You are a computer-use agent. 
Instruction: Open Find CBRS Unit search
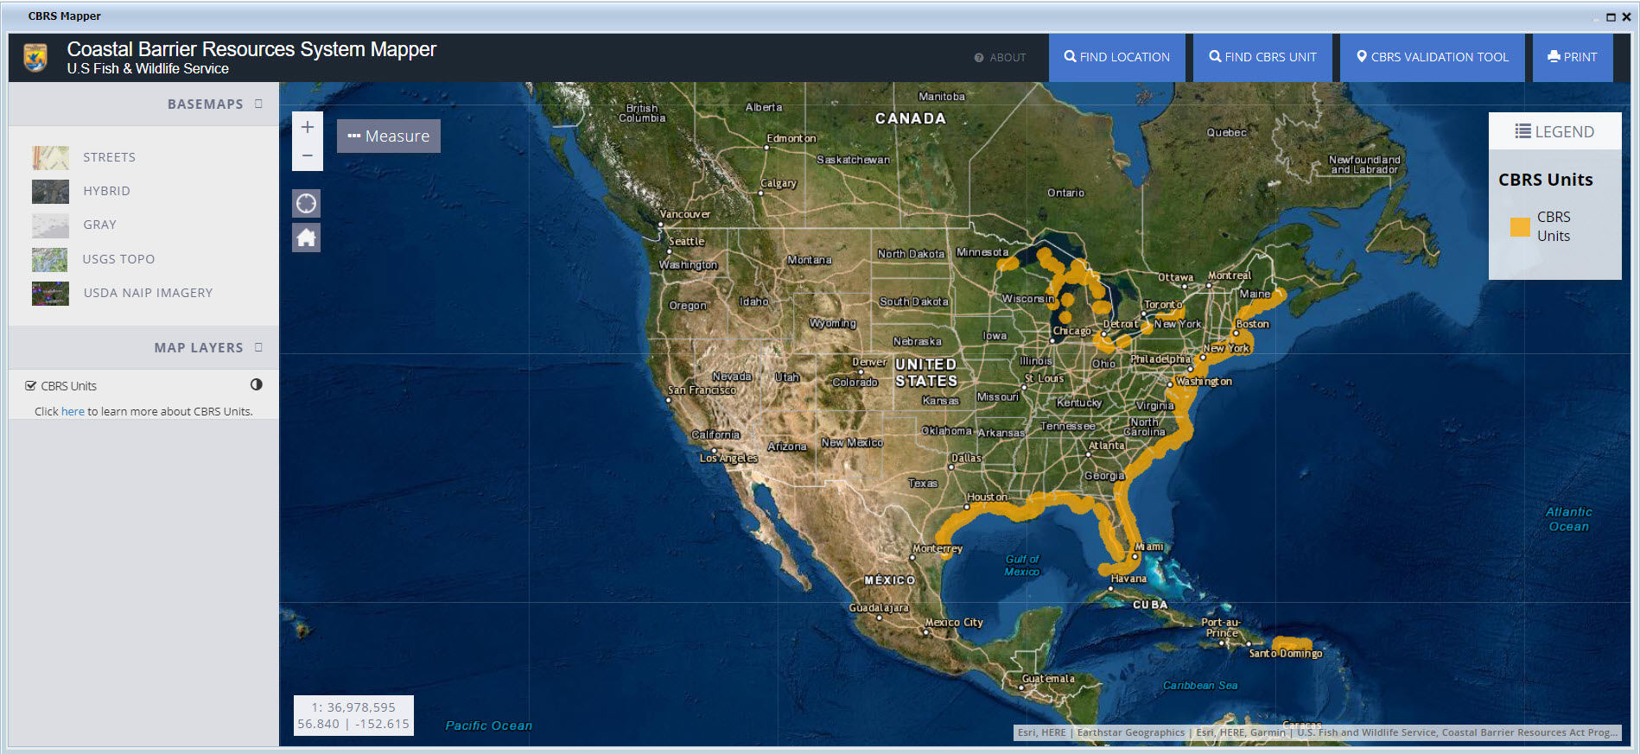[x=1262, y=58]
